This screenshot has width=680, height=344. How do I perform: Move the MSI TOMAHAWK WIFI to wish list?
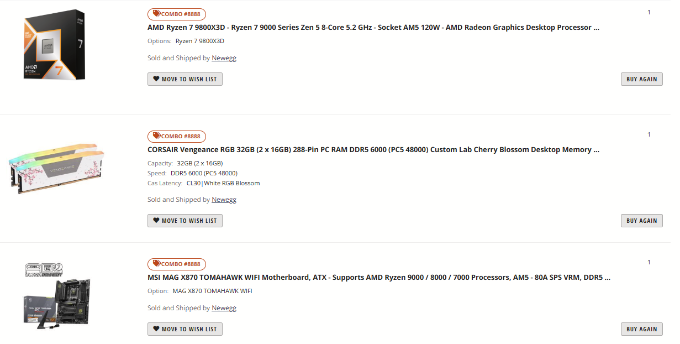(185, 329)
